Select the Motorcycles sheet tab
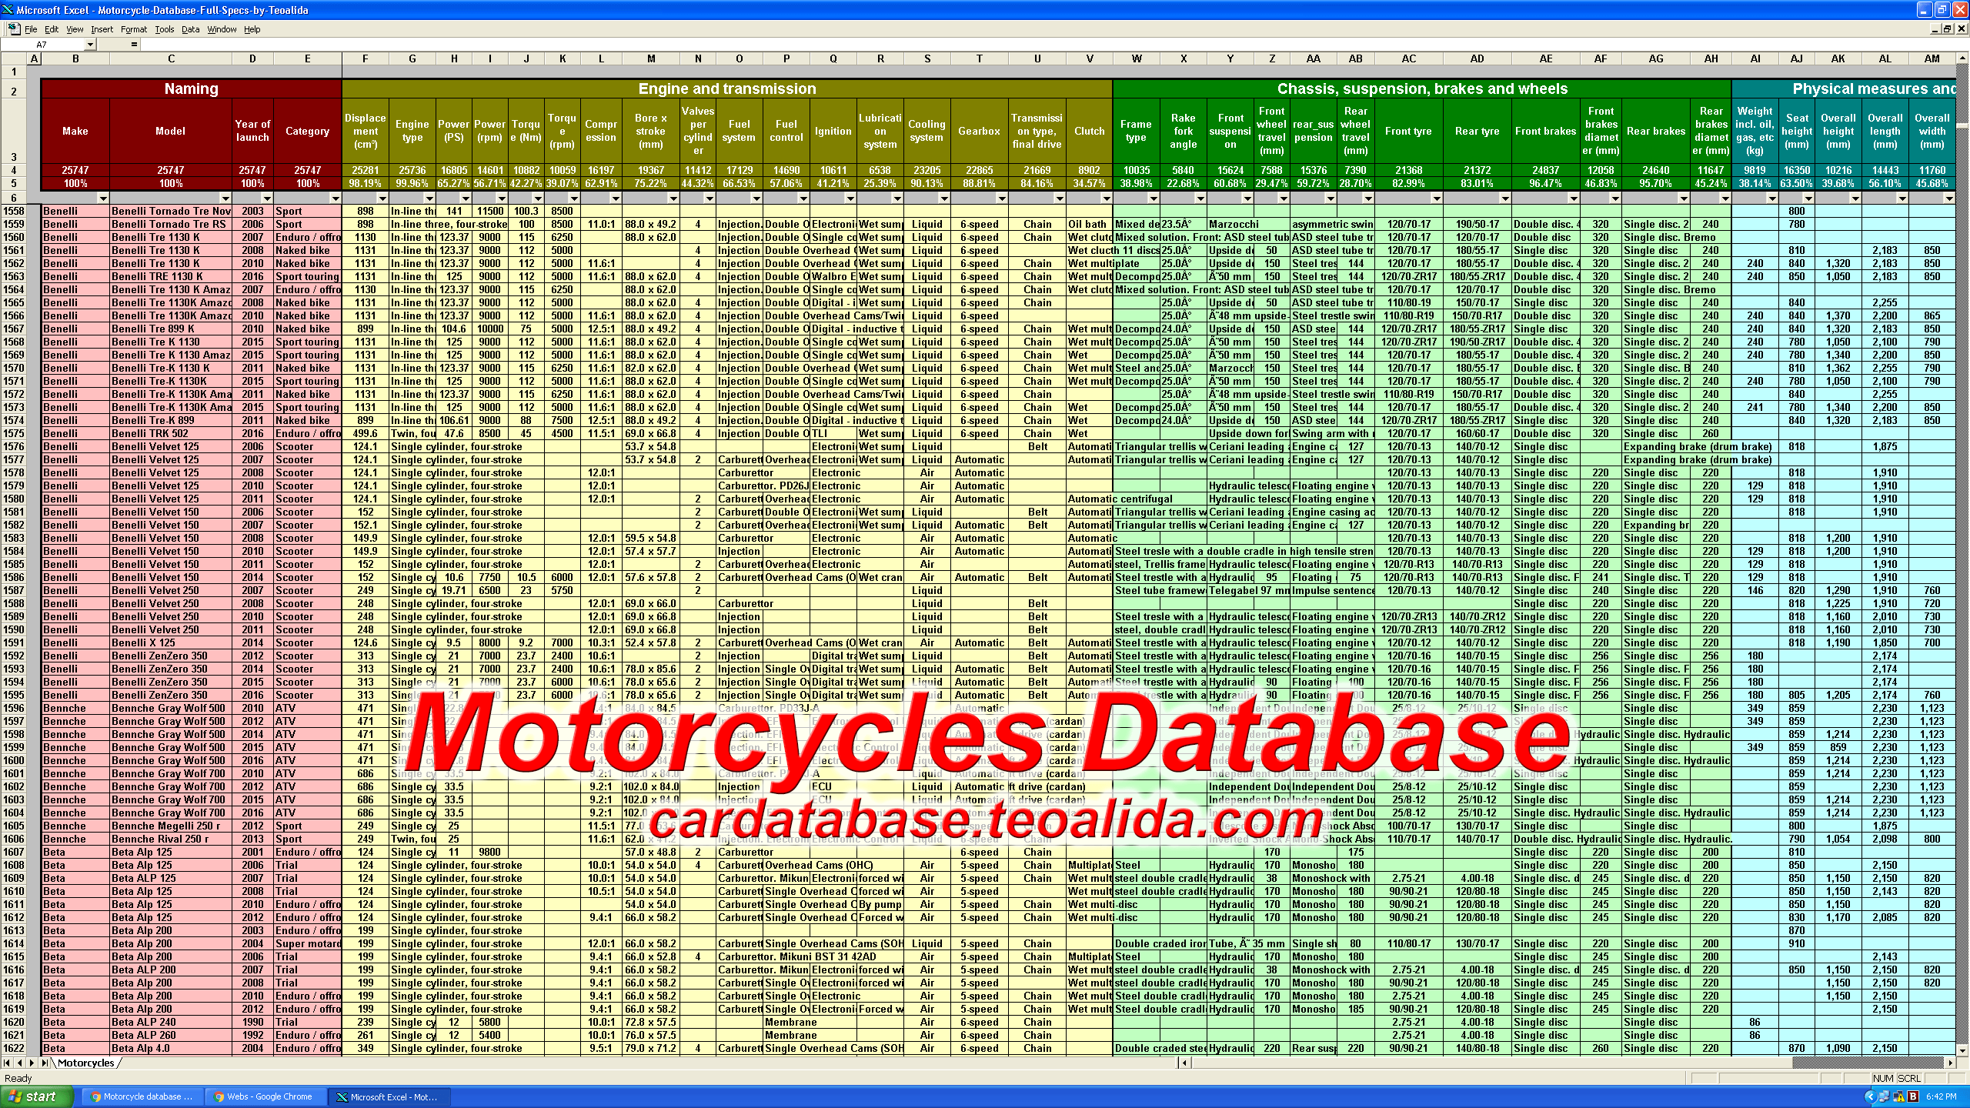This screenshot has width=1970, height=1108. [x=85, y=1063]
